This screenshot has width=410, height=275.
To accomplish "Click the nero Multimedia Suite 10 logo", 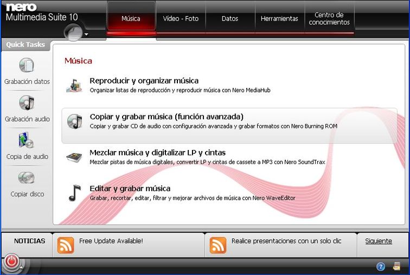I will pos(42,12).
